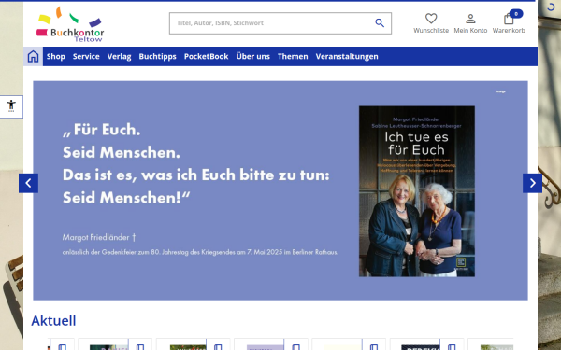Open the Verlag menu

tap(119, 56)
